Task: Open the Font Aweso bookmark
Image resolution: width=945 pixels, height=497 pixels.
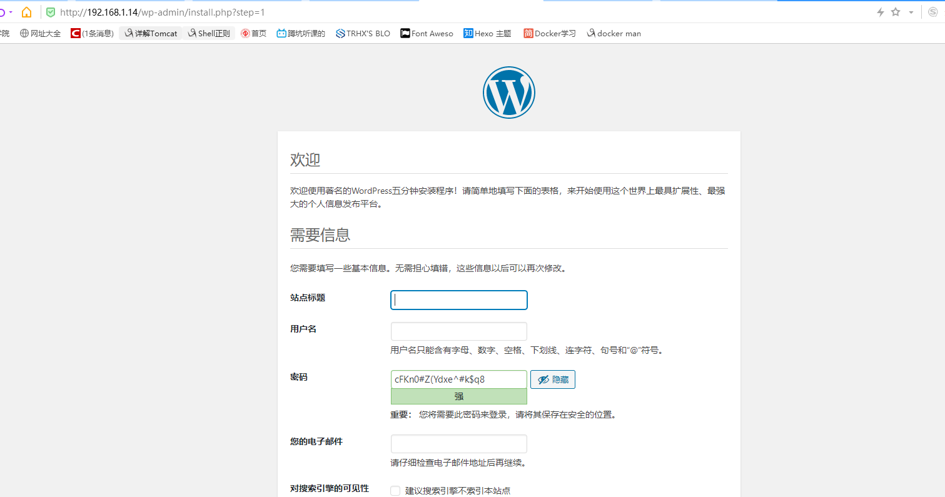Action: tap(427, 33)
